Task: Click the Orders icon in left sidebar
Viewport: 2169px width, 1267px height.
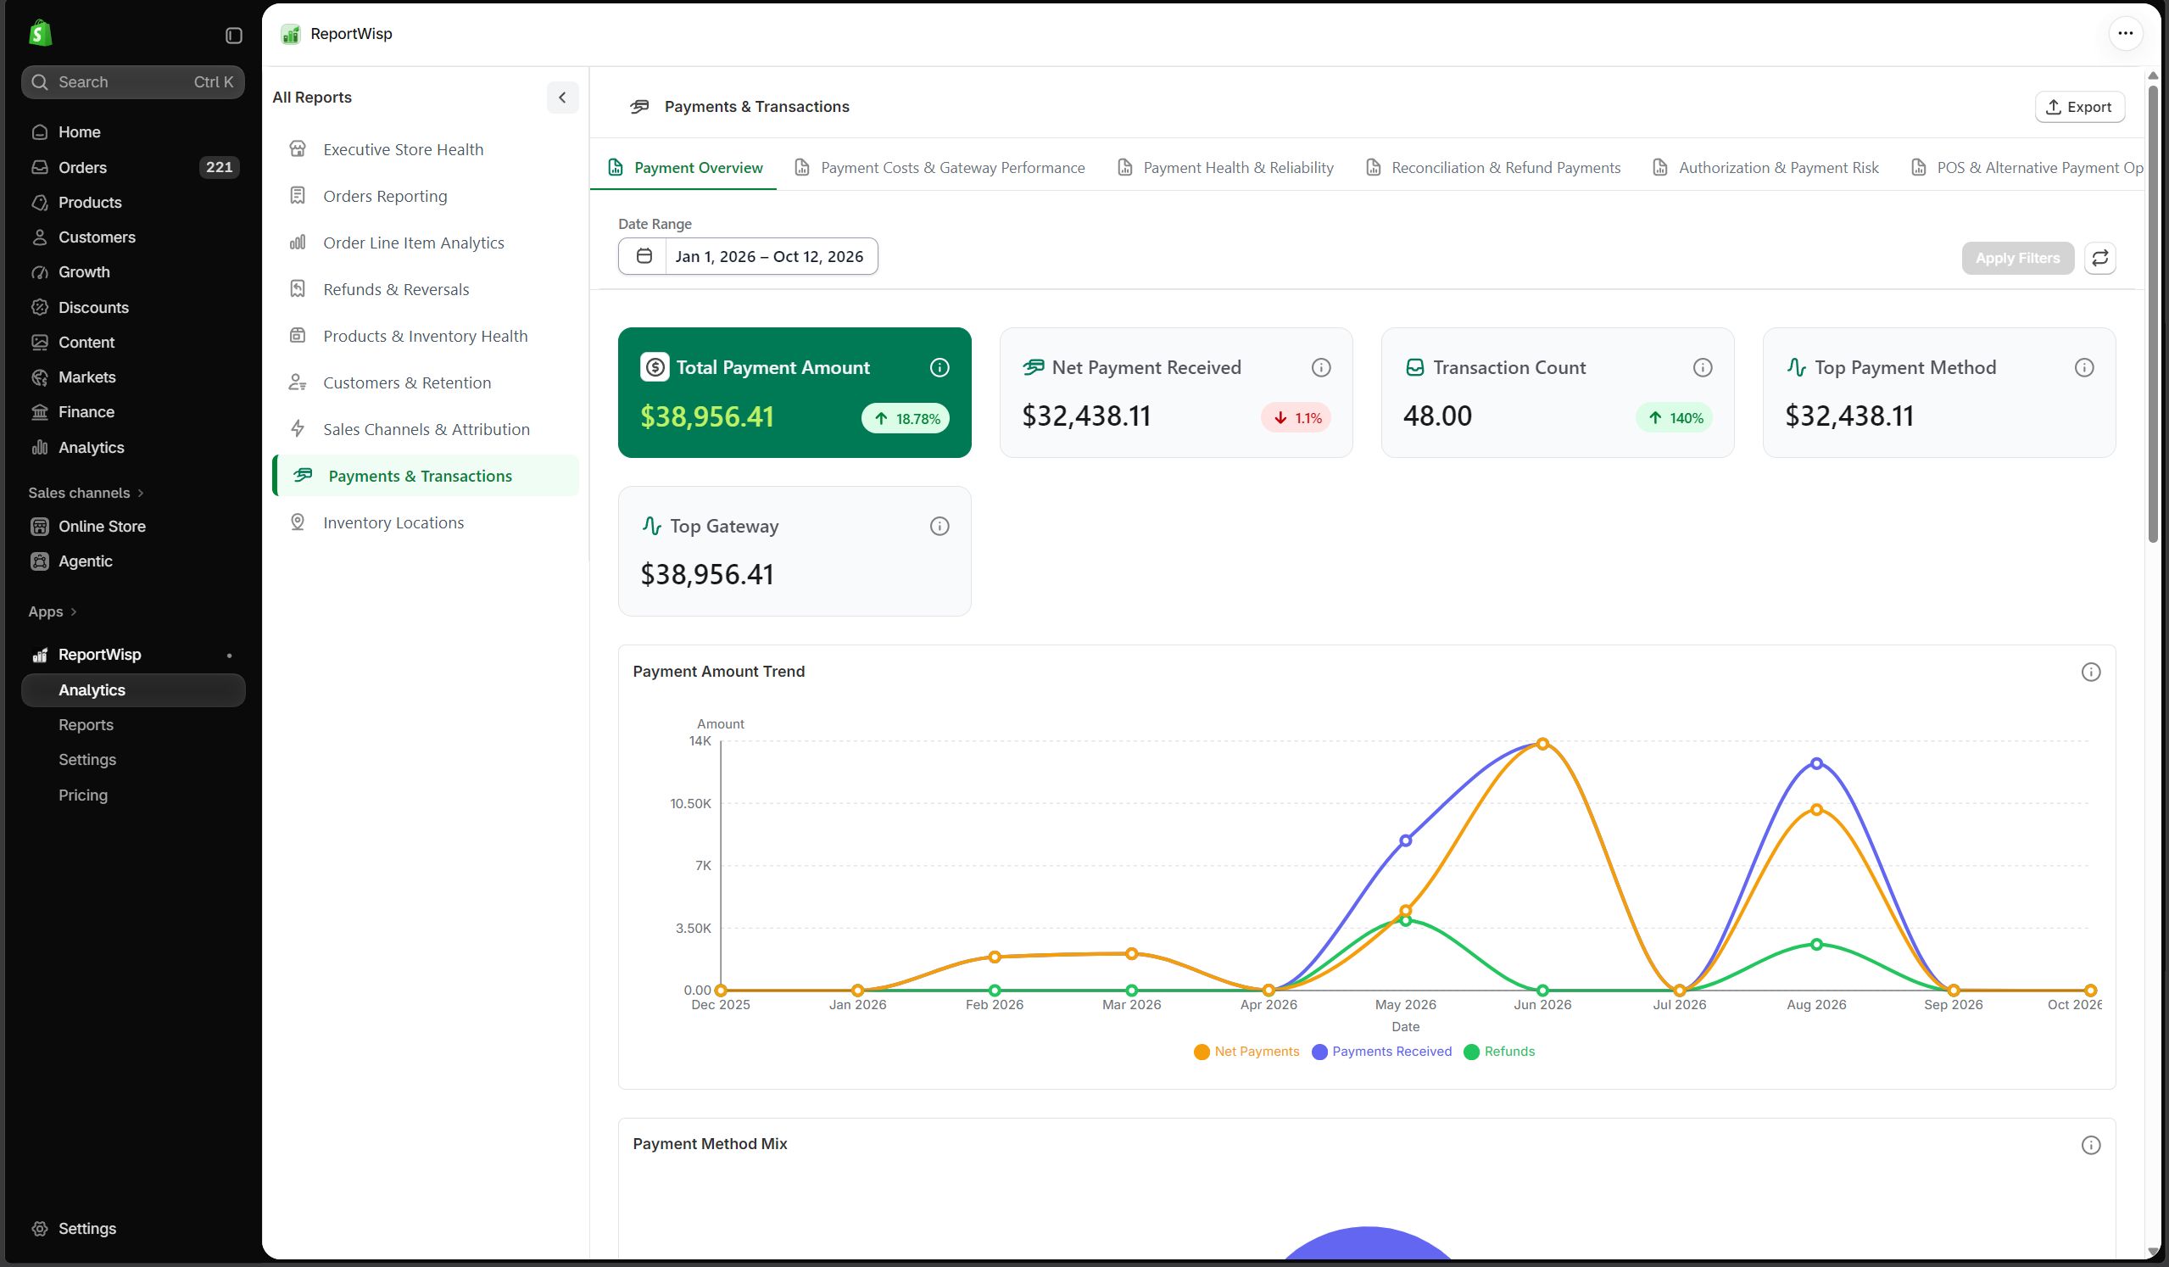Action: point(40,167)
